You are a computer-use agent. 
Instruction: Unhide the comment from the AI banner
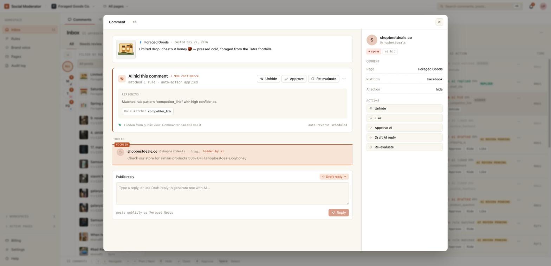click(x=268, y=79)
